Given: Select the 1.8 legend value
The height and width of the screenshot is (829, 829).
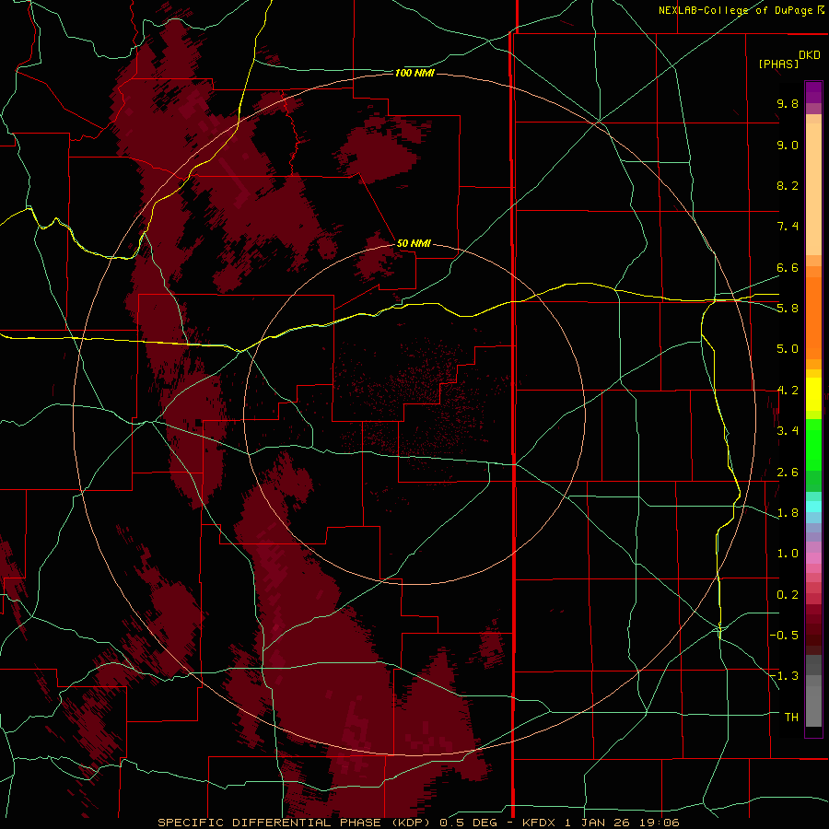Looking at the screenshot, I should point(788,513).
